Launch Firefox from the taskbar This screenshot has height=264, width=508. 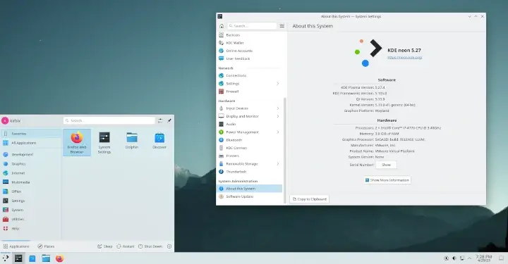point(59,258)
